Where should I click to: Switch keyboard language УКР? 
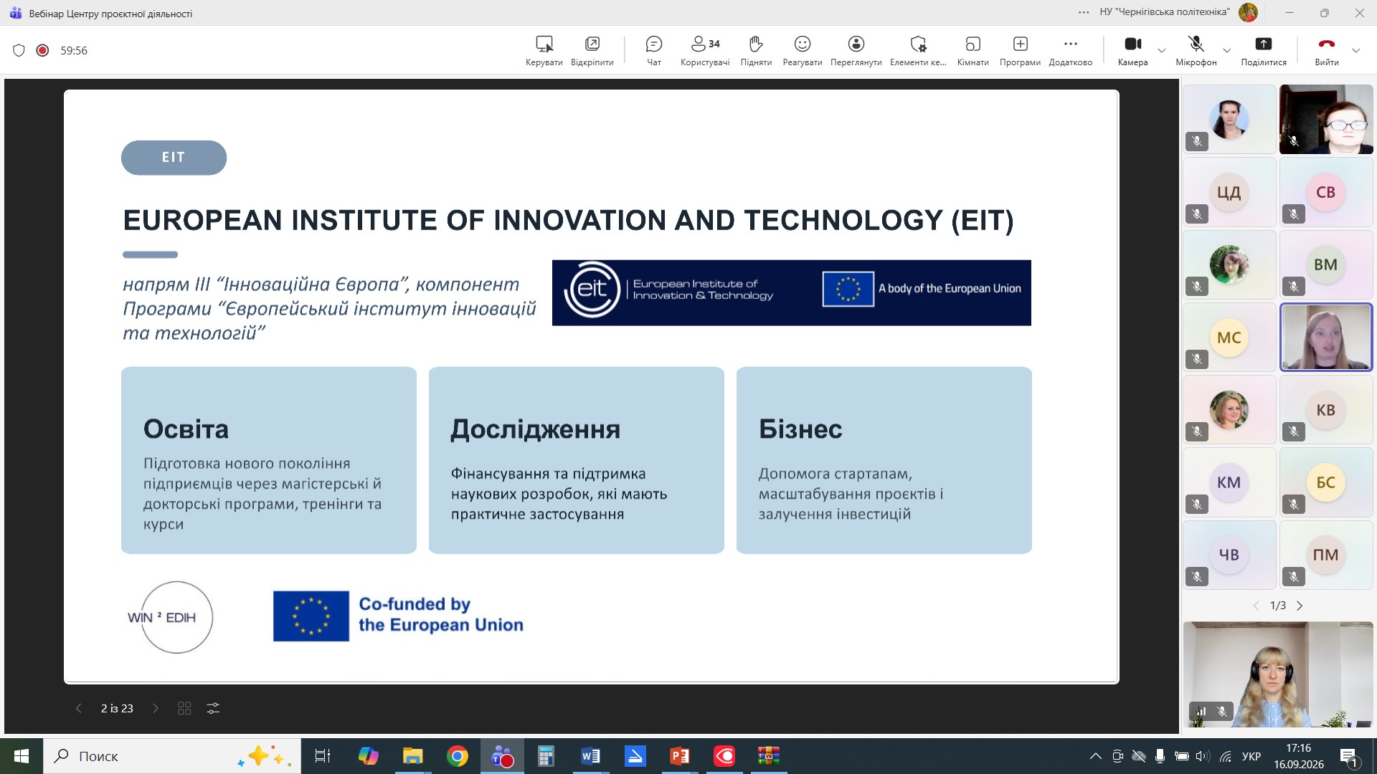click(1251, 756)
